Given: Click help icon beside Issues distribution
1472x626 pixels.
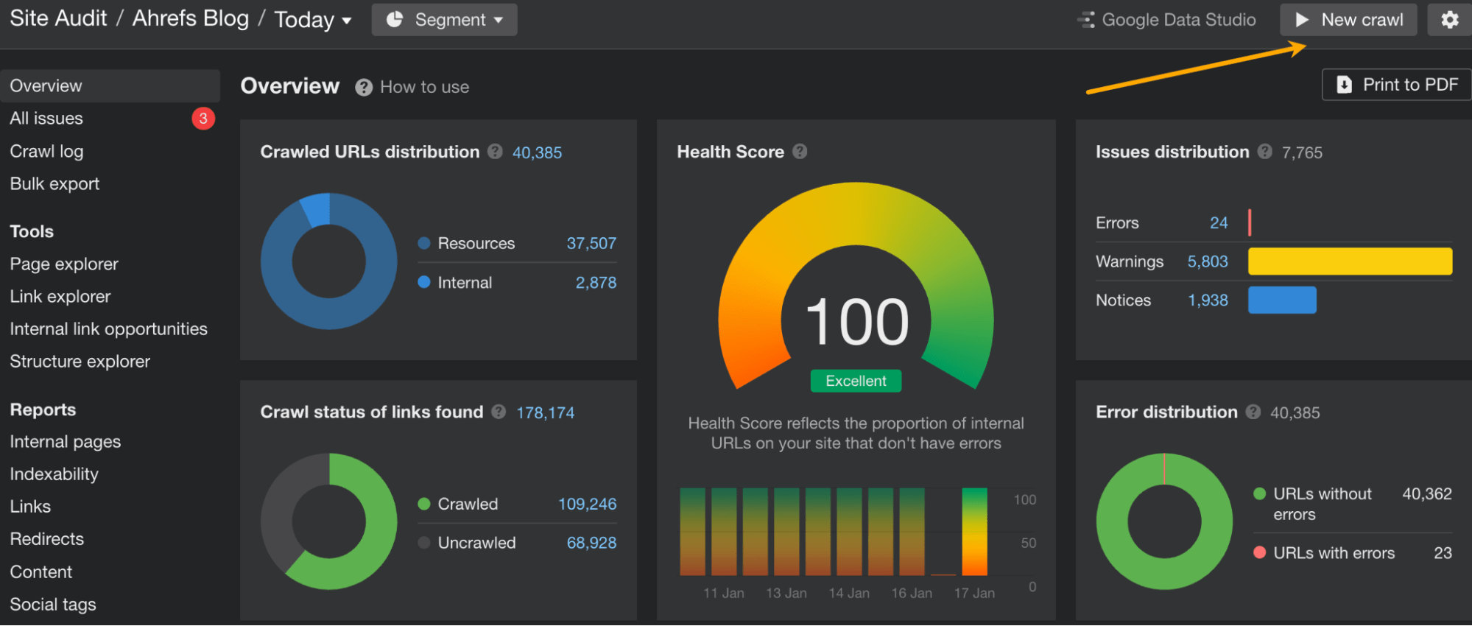Looking at the screenshot, I should (1264, 152).
